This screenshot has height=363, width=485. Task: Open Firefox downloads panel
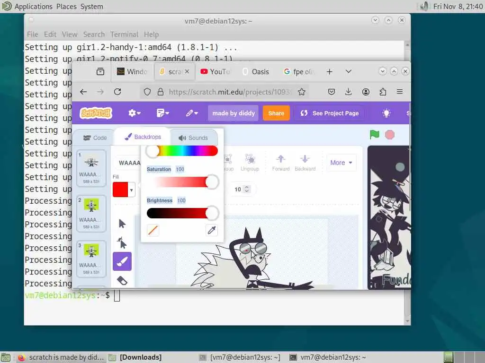click(x=348, y=92)
